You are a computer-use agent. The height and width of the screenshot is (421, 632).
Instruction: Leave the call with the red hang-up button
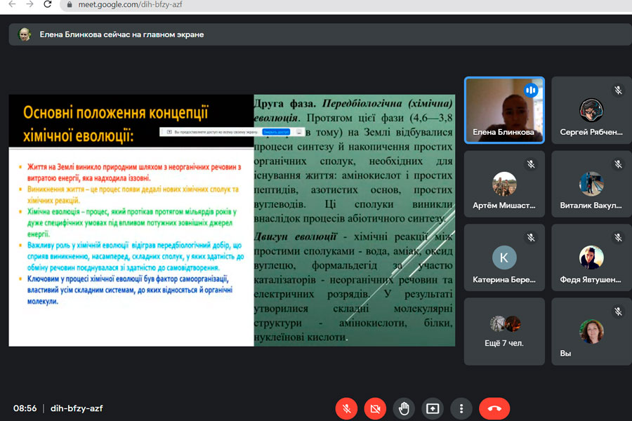coord(494,408)
